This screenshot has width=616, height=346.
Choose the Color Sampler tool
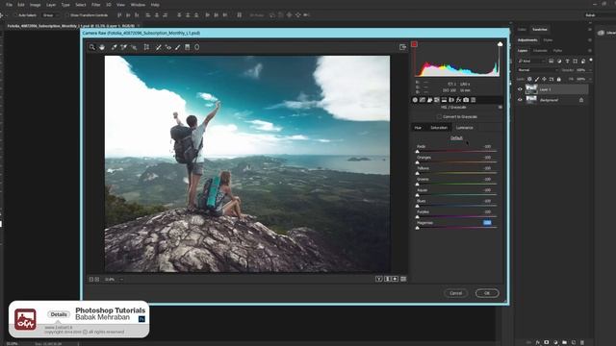(x=124, y=47)
